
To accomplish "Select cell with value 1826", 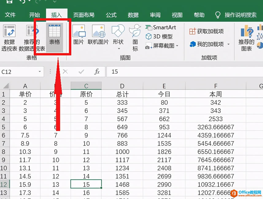I will click(x=164, y=152).
